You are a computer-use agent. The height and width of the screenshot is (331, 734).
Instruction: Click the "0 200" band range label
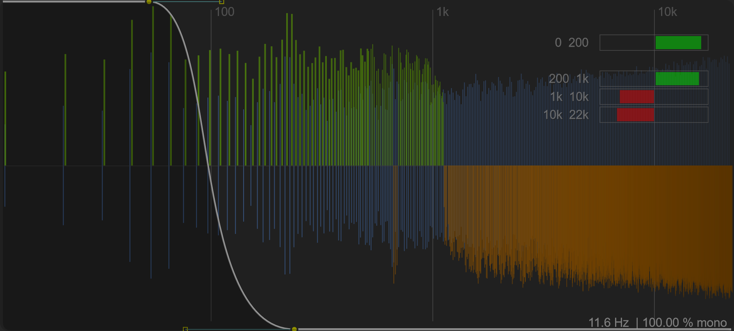[x=572, y=43]
